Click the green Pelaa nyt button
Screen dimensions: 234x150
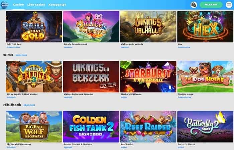211,5
